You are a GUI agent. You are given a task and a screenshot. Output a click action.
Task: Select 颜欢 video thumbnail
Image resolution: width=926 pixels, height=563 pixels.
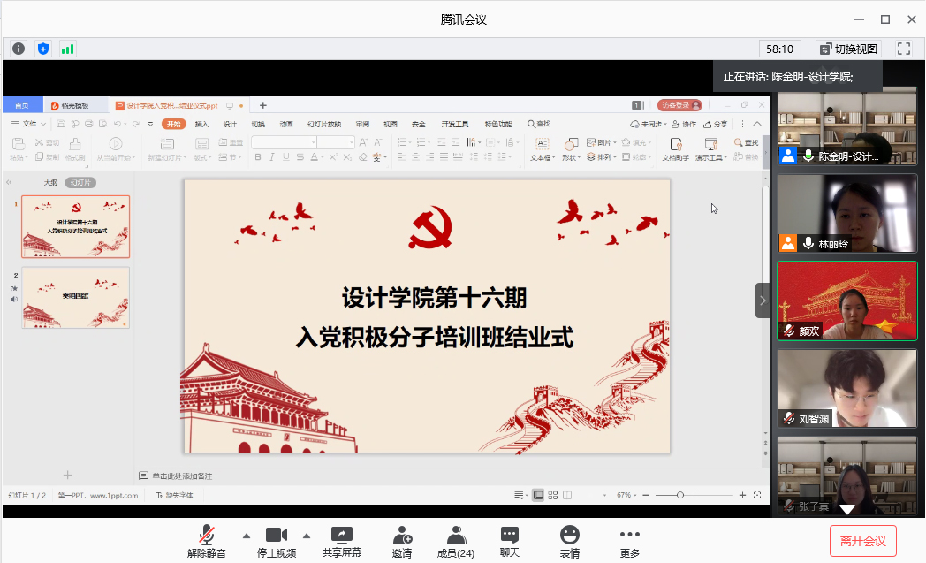point(846,301)
